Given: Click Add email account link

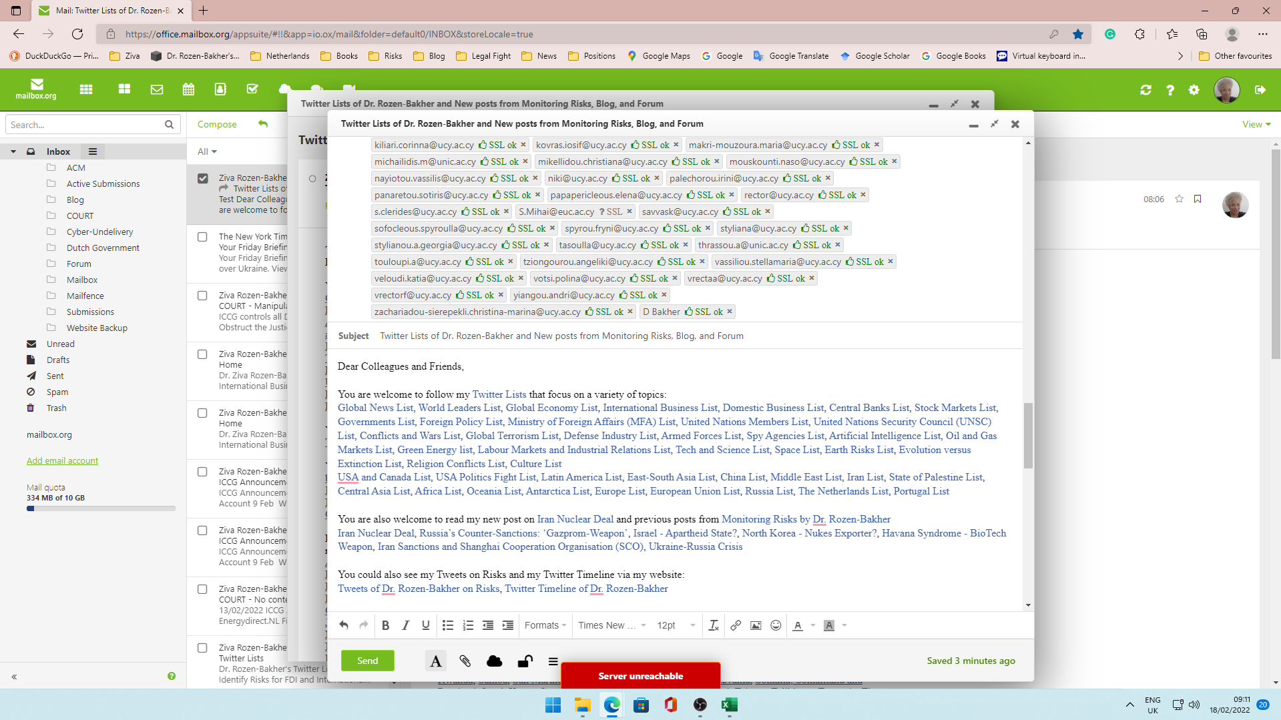Looking at the screenshot, I should [x=62, y=460].
